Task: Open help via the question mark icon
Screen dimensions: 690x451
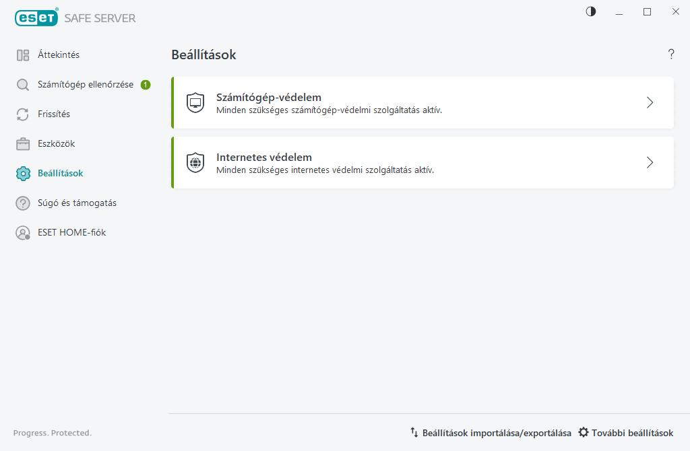Action: 671,55
